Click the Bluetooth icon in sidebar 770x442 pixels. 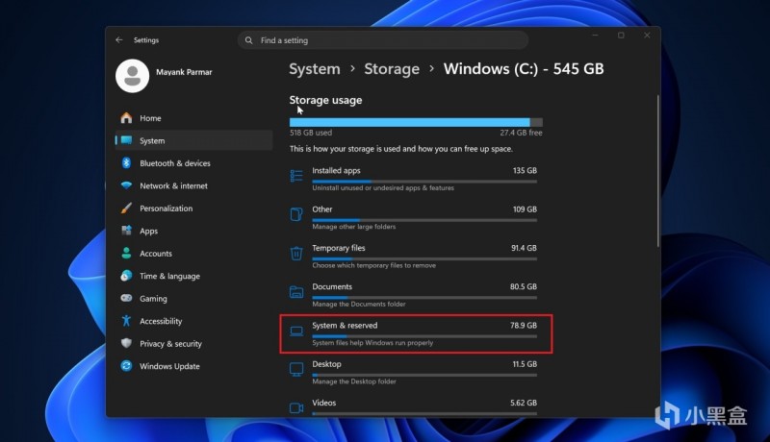click(x=126, y=163)
